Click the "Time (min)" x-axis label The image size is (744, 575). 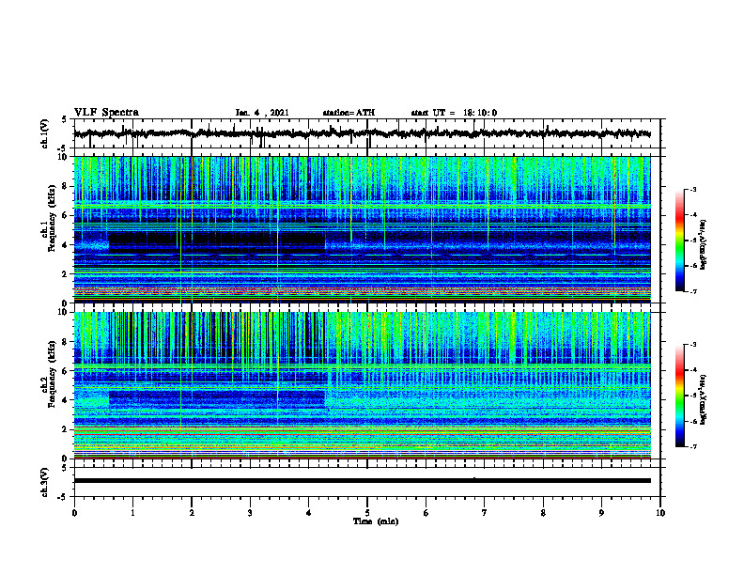click(x=376, y=521)
